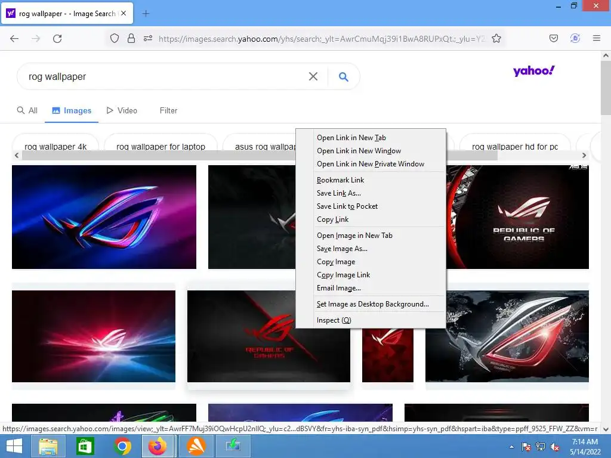Click rog wallpaper for laptop suggestion

(x=161, y=146)
